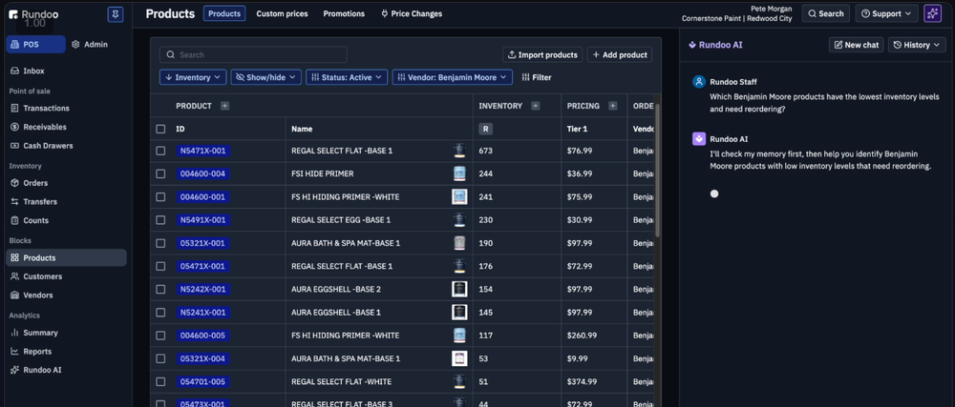955x407 pixels.
Task: Open Transfers in sidebar
Action: click(39, 202)
